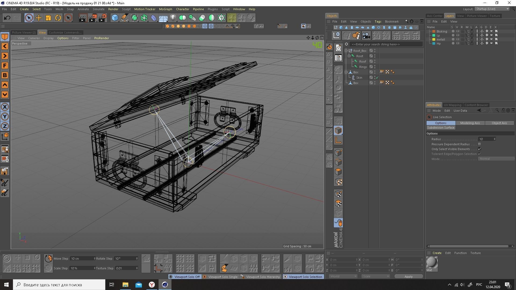Image resolution: width=516 pixels, height=290 pixels.
Task: Open File Explorer from Windows taskbar
Action: [x=125, y=285]
